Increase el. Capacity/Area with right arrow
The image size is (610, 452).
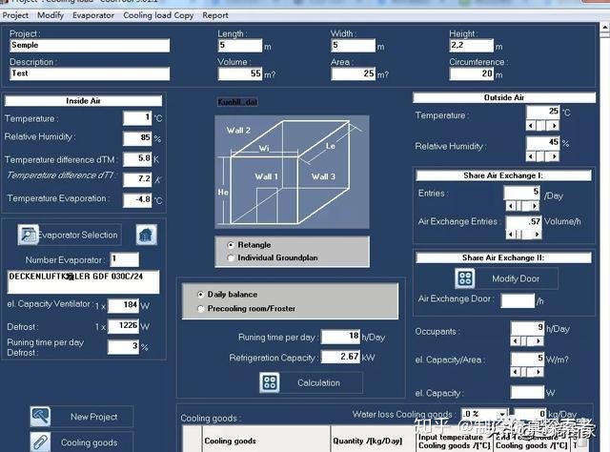pyautogui.click(x=539, y=372)
